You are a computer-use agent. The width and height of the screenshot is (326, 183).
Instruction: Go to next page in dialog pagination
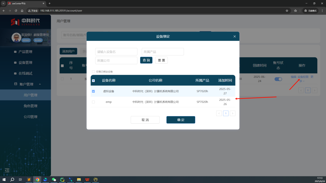pos(232,113)
